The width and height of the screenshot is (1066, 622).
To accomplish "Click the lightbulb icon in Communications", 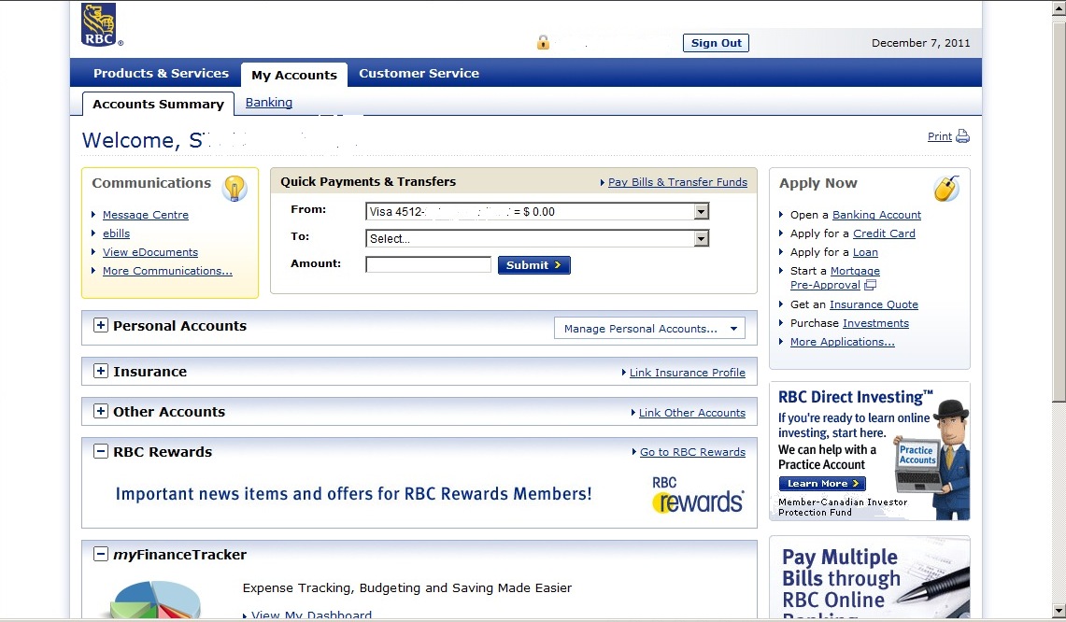I will coord(235,188).
